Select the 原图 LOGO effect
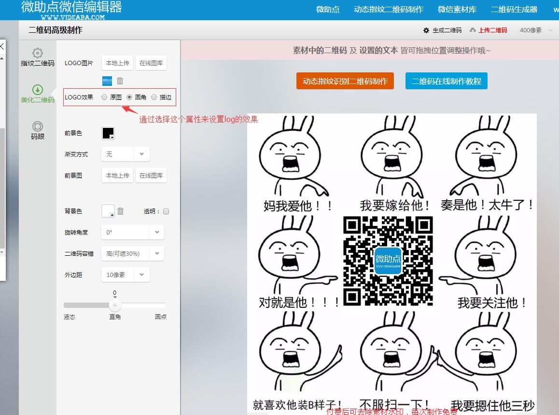 104,97
